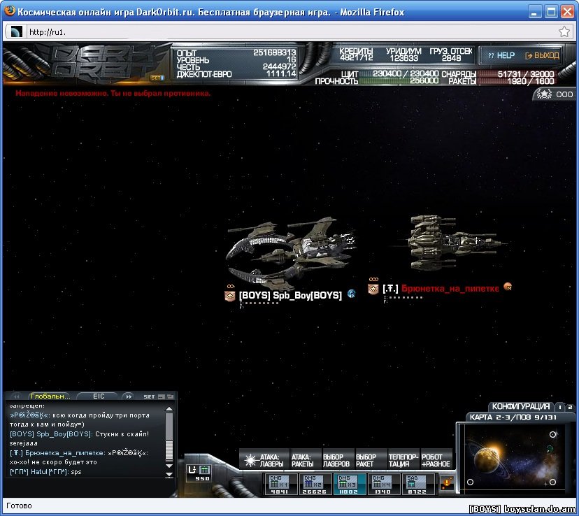Click Spb_Boy[BOYS] name in chat

click(50, 434)
